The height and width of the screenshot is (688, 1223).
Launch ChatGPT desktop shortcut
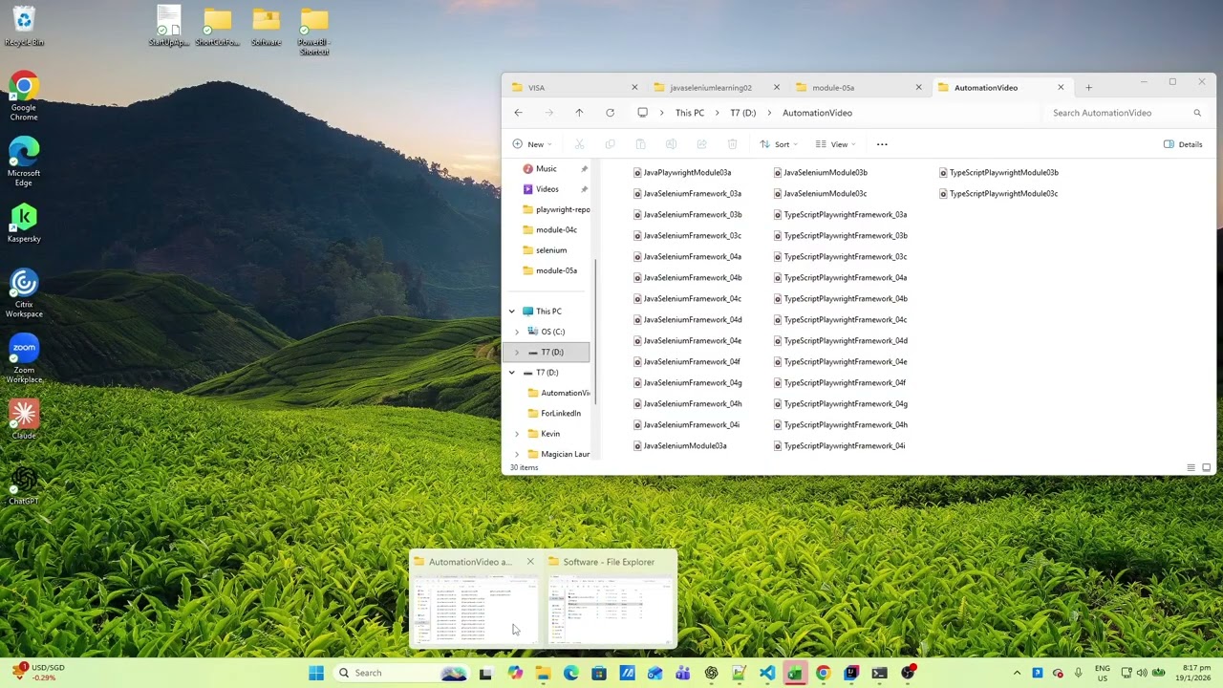click(24, 484)
